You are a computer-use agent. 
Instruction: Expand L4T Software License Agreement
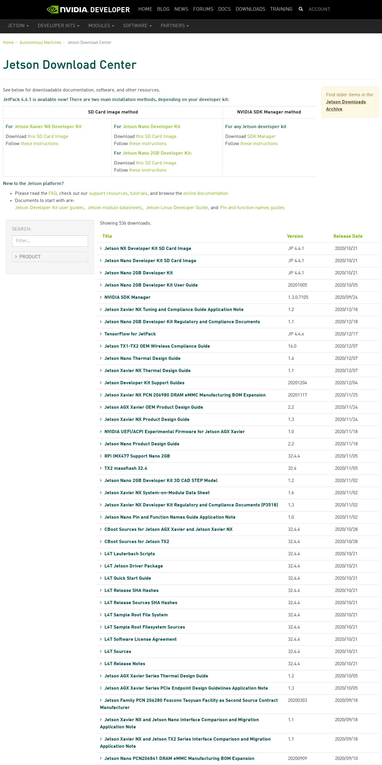coord(140,639)
